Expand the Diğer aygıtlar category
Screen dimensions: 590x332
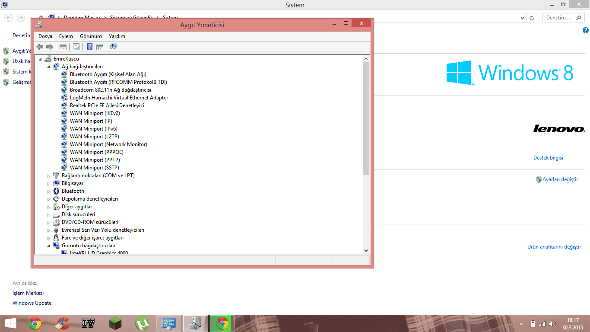(x=48, y=207)
